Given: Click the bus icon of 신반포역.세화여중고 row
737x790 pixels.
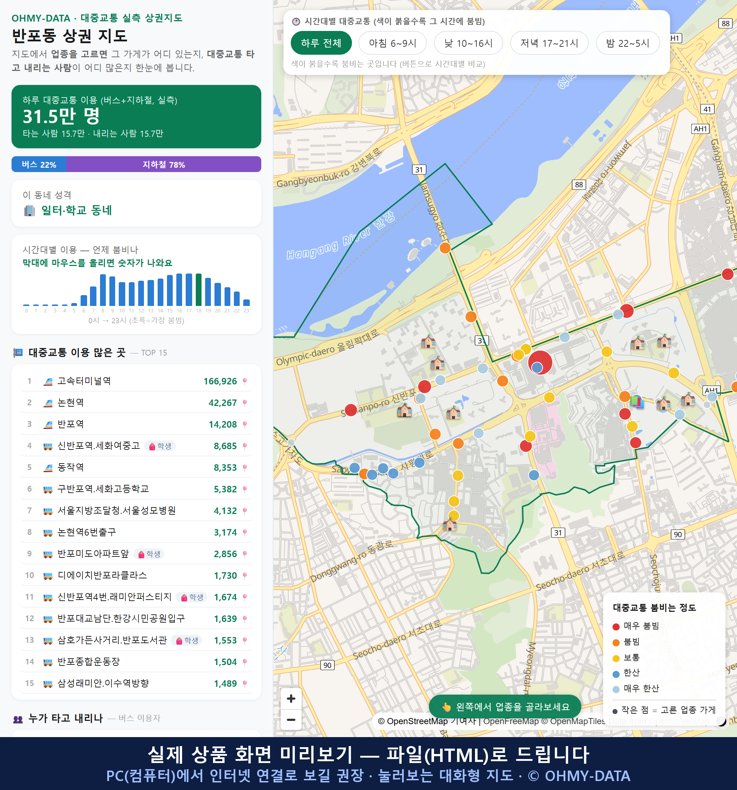Looking at the screenshot, I should coord(48,446).
